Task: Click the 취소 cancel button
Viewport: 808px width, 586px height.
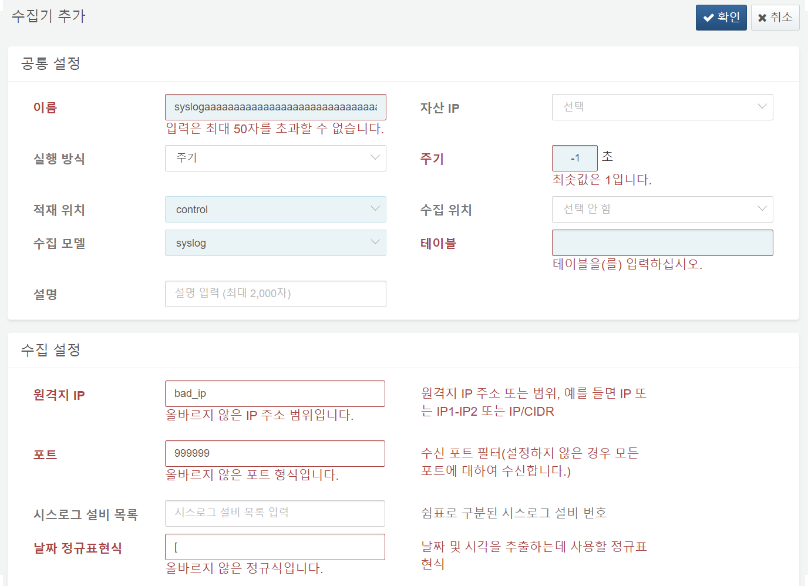Action: coord(775,18)
